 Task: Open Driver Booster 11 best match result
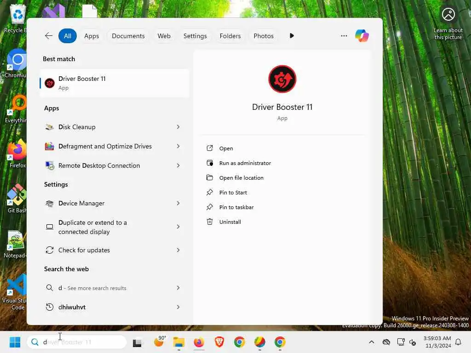click(115, 83)
